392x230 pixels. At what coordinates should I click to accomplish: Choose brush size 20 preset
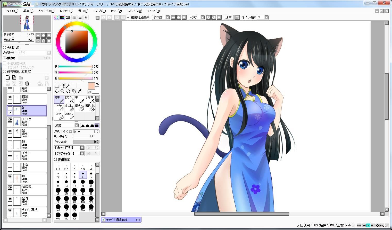(91, 183)
